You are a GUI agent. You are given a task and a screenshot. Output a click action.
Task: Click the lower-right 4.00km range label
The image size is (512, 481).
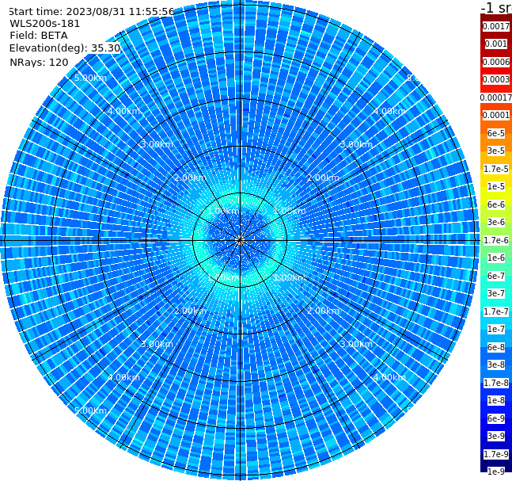click(389, 377)
